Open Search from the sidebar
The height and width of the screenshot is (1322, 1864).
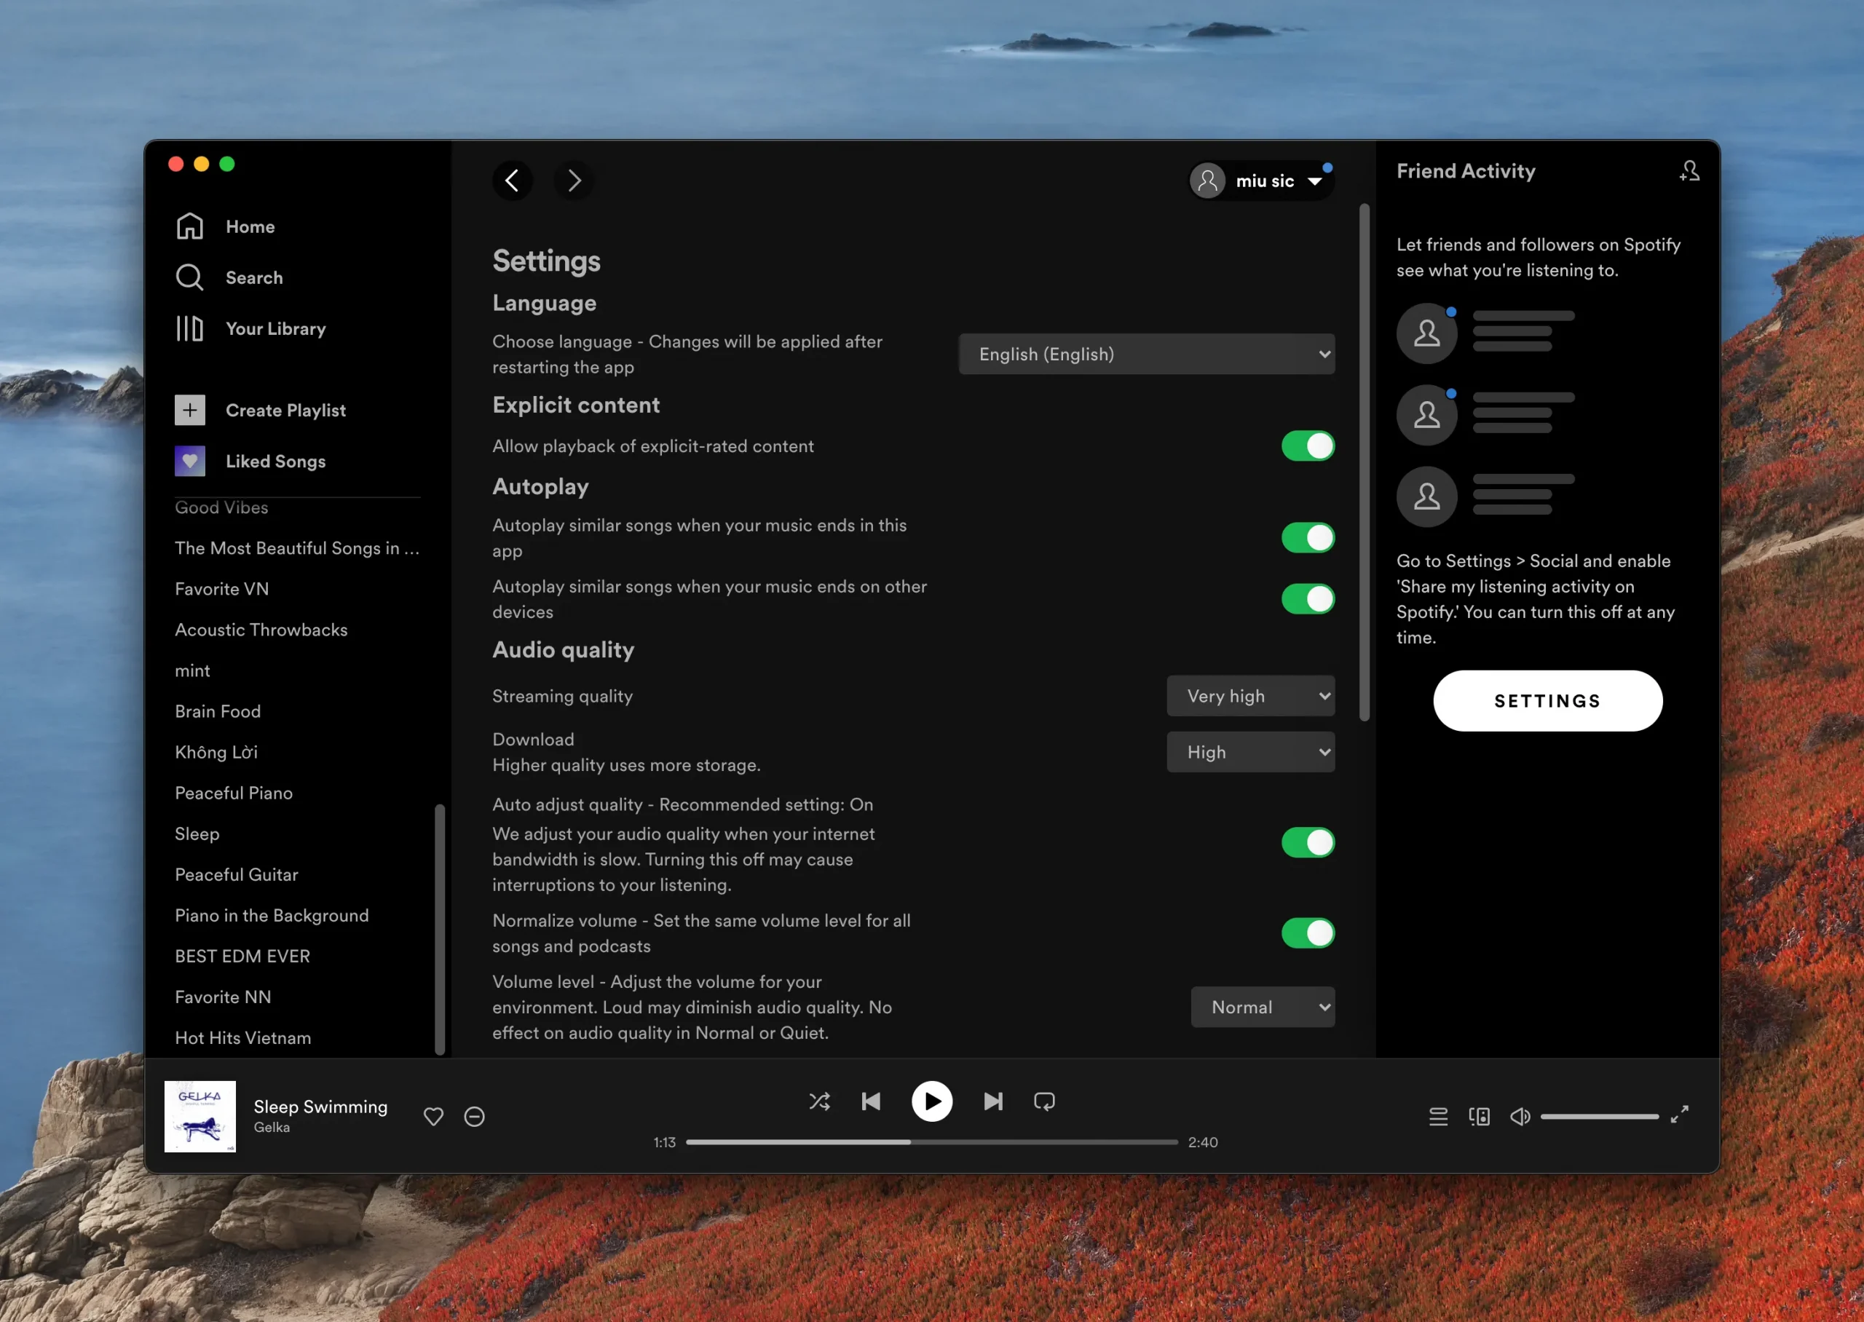pos(229,277)
